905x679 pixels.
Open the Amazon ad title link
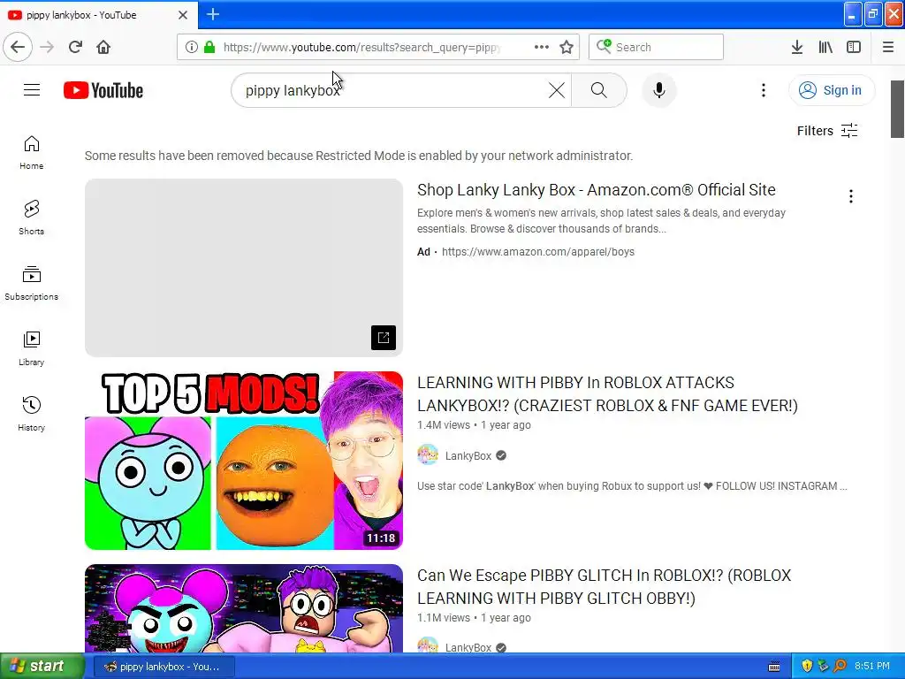597,189
